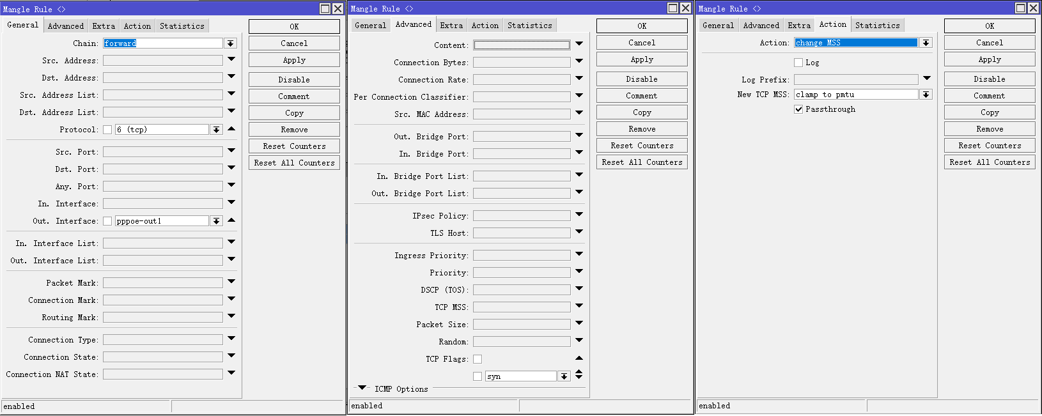The width and height of the screenshot is (1042, 416).
Task: Click Reset All Counters in left window
Action: (294, 163)
